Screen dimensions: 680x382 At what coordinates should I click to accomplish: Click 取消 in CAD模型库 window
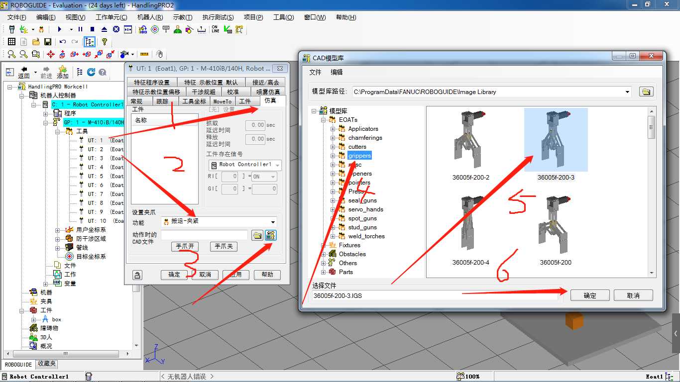coord(633,295)
